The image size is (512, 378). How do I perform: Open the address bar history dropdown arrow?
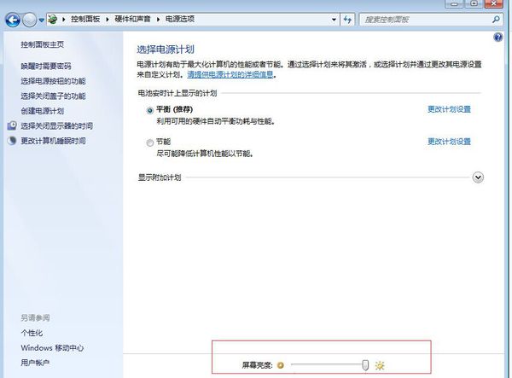334,19
